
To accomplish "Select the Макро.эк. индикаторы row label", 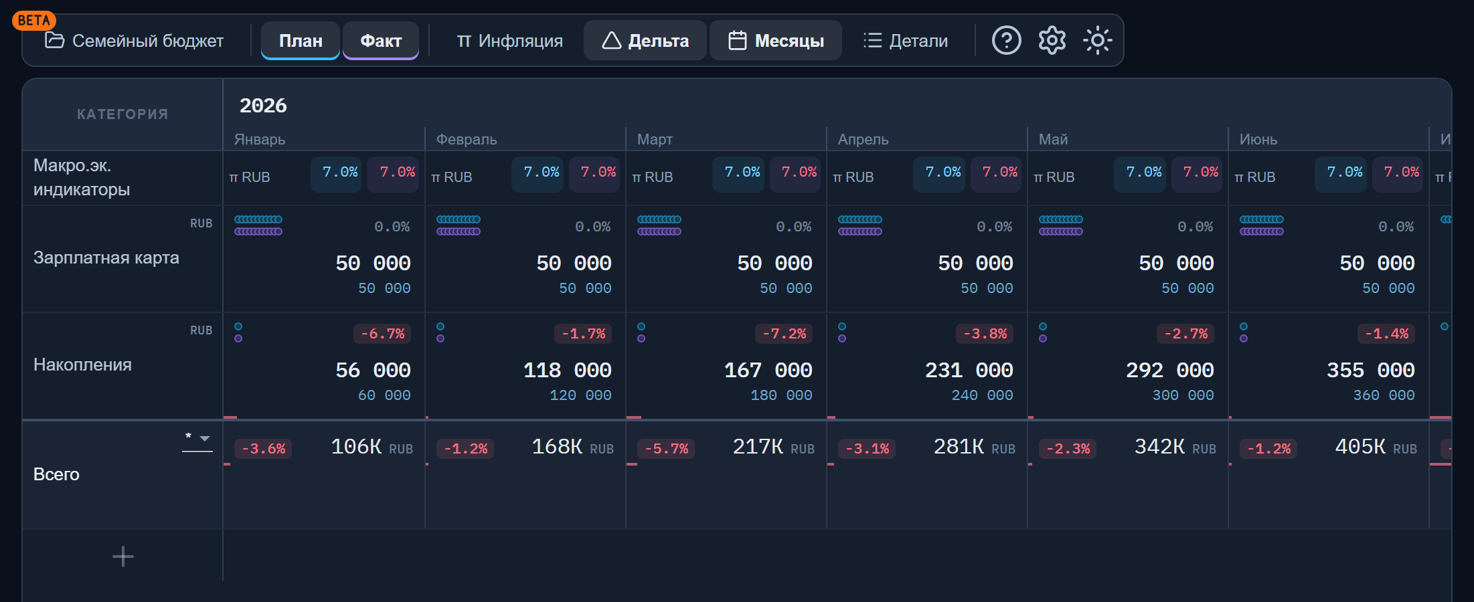I will coord(82,177).
